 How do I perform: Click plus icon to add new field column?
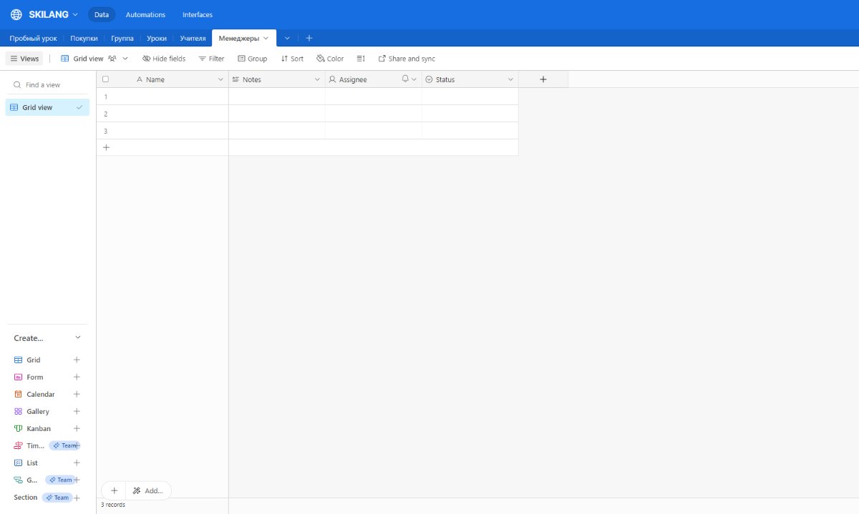pos(543,79)
